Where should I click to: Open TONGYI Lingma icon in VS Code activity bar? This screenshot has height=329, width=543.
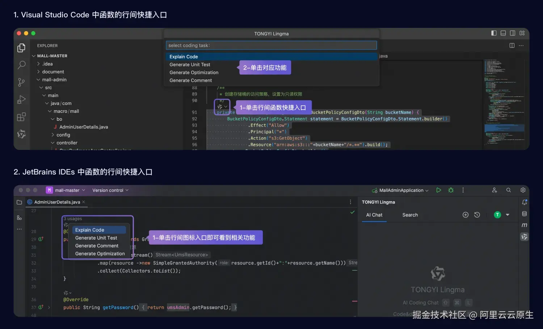21,134
